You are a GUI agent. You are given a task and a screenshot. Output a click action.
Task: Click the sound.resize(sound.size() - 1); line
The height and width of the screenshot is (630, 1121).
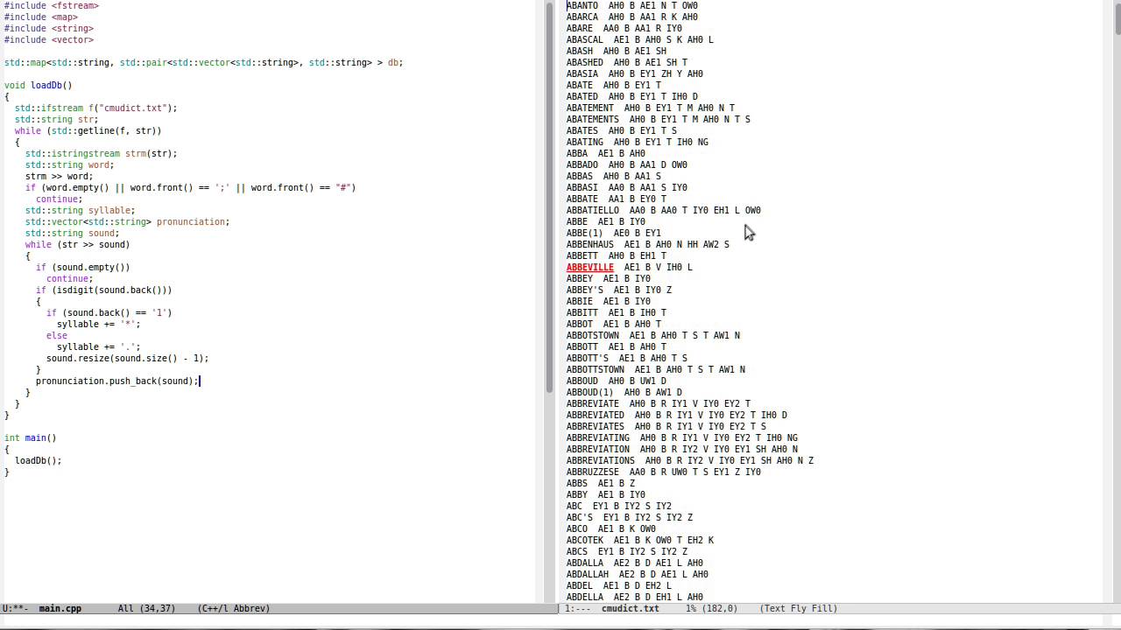(x=128, y=358)
